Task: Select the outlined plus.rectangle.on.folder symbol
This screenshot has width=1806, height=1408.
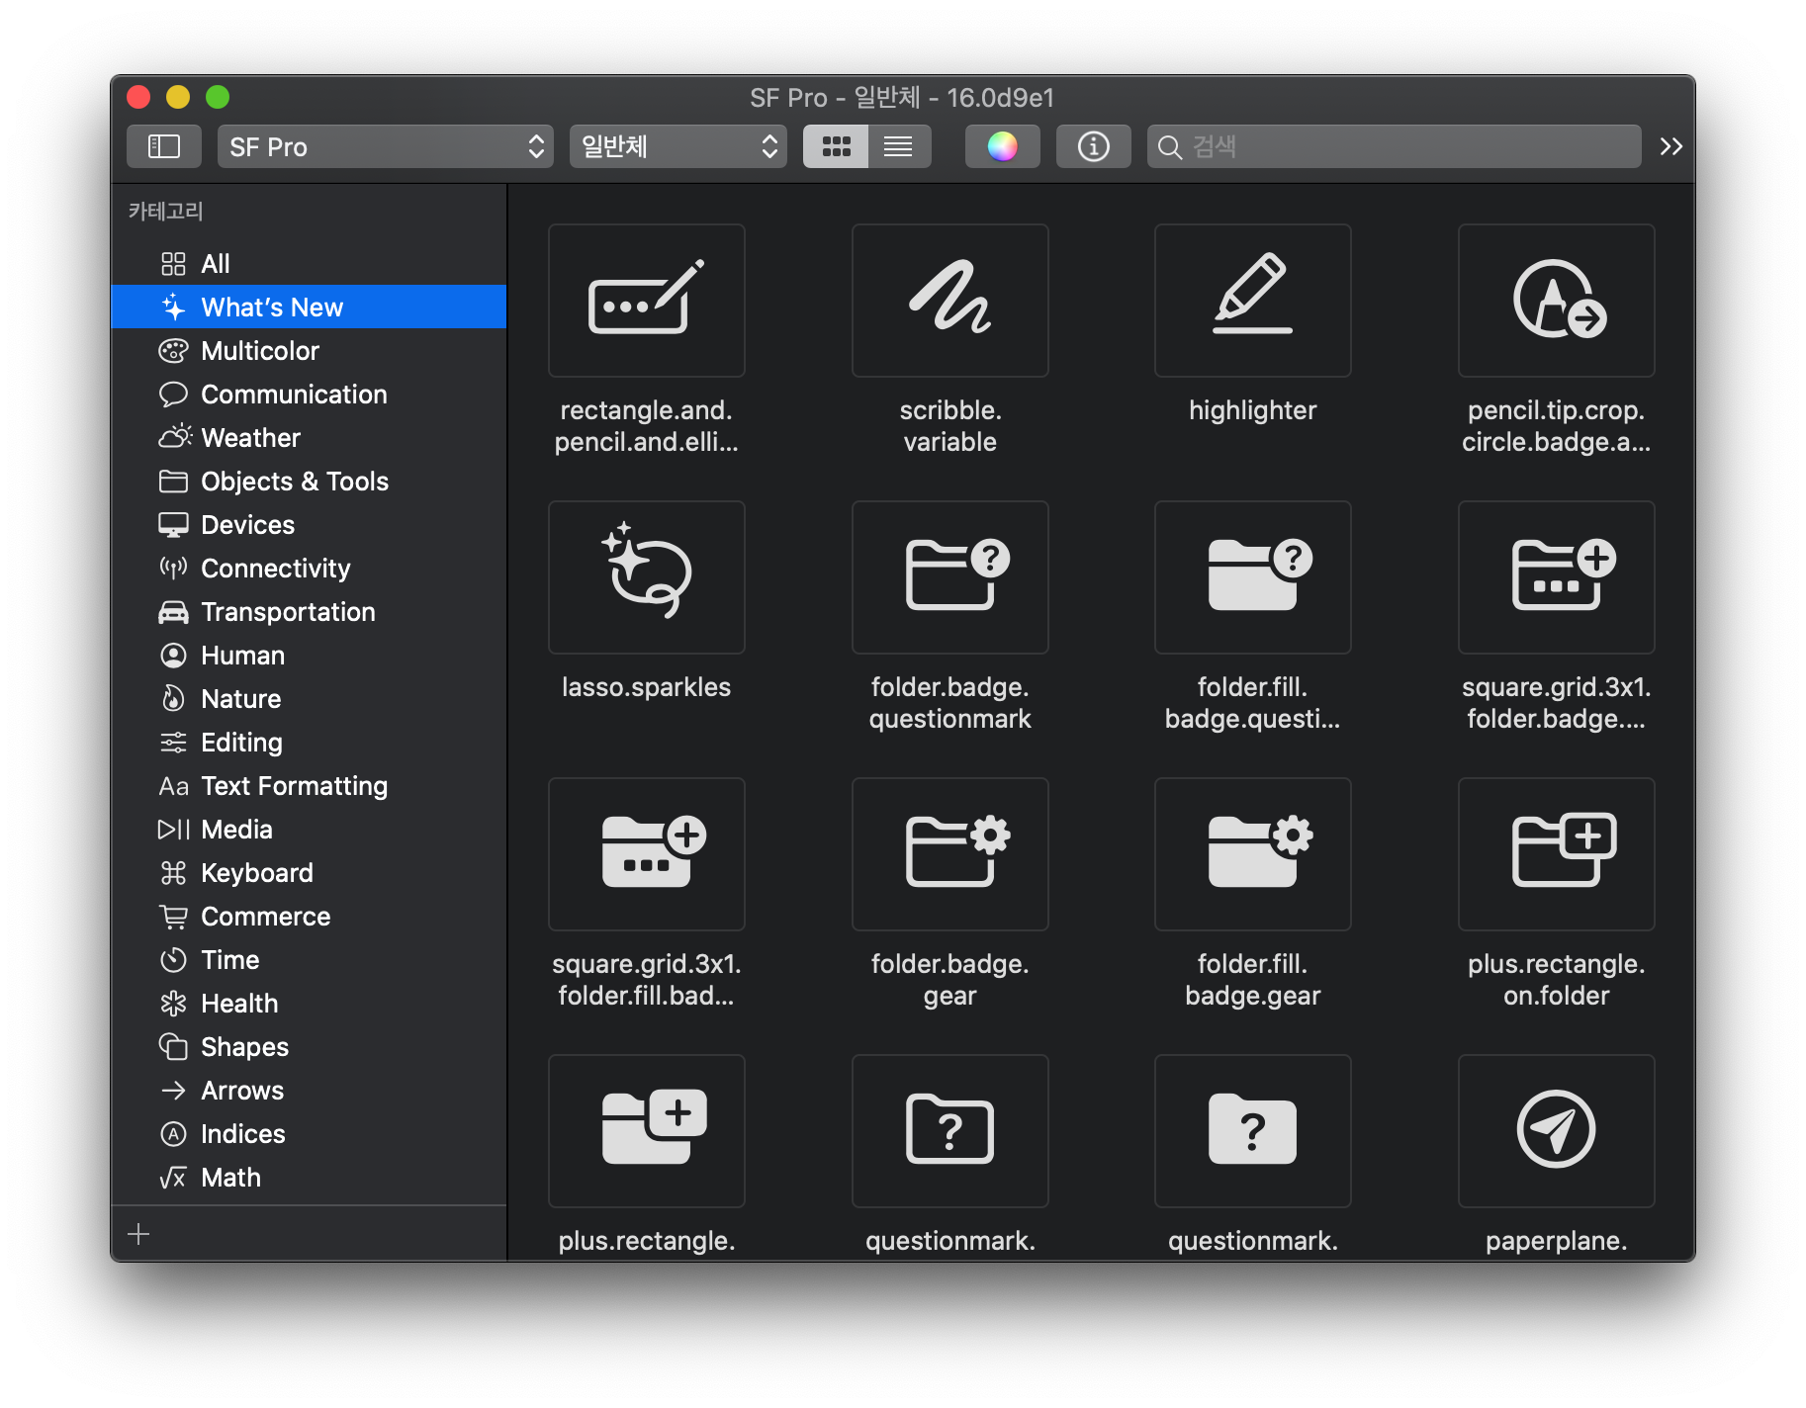Action: pos(1557,854)
